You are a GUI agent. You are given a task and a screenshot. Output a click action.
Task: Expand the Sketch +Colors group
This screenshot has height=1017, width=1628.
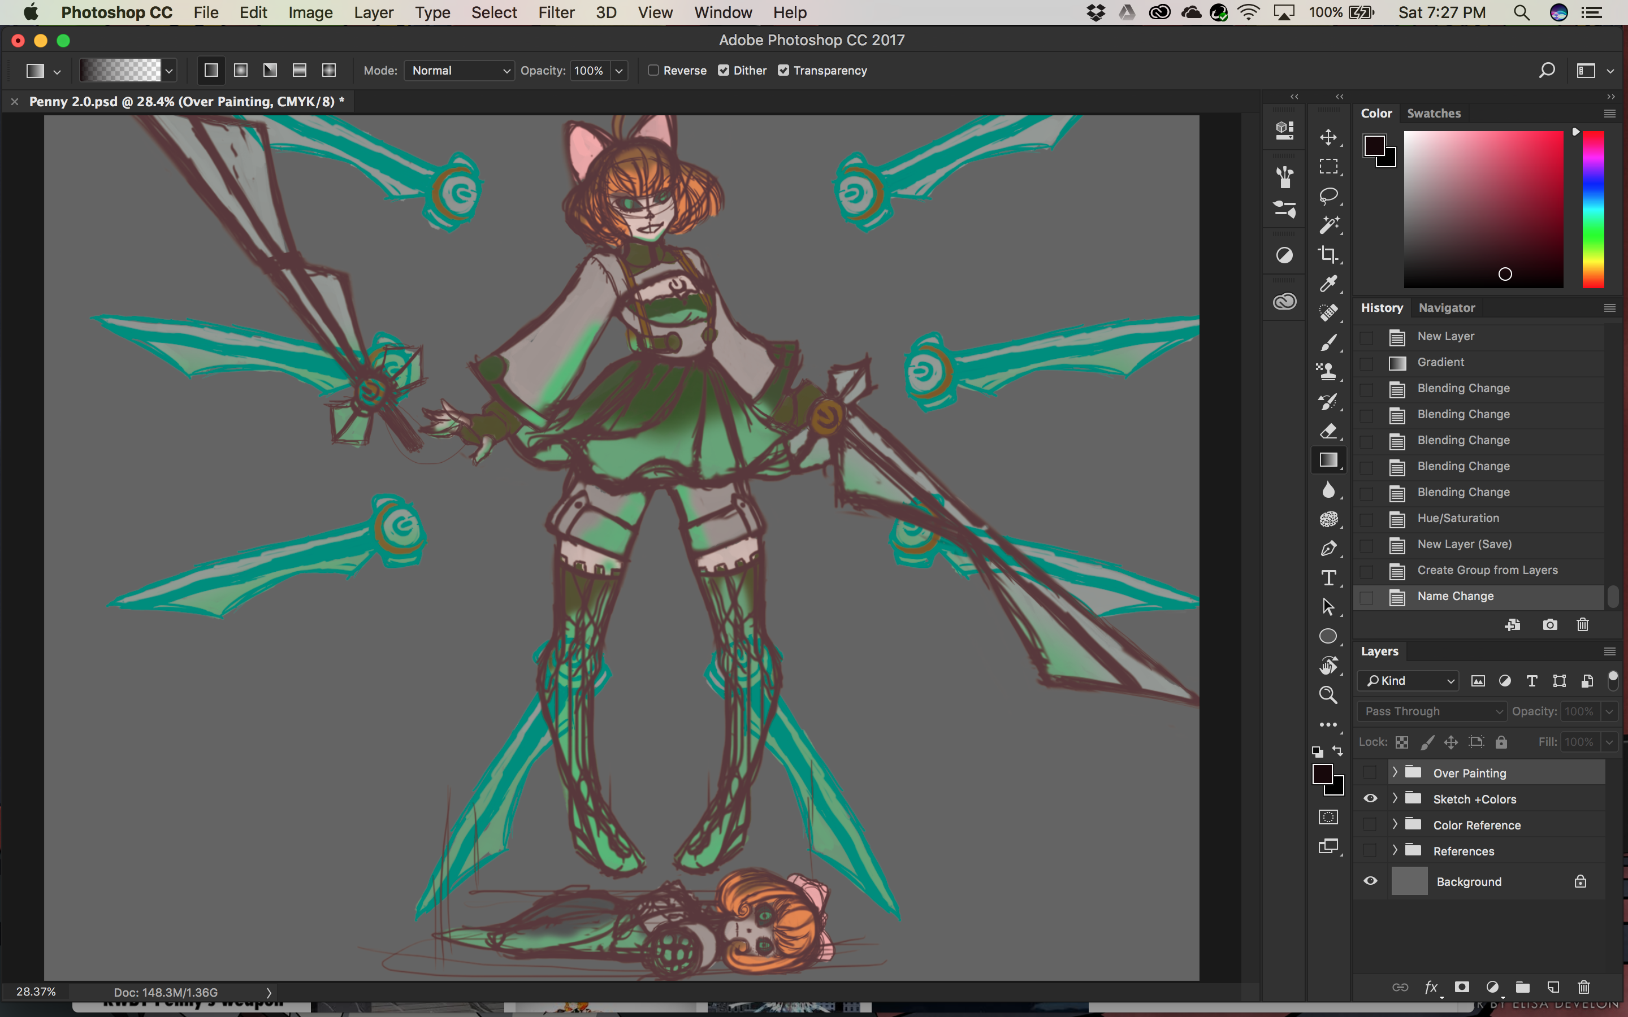tap(1395, 798)
